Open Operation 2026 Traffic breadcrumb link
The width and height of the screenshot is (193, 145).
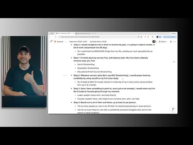tap(78, 42)
